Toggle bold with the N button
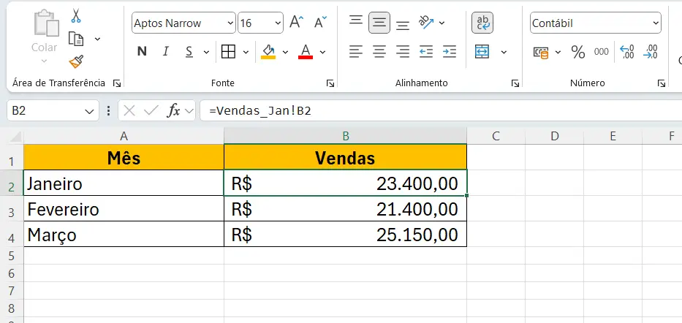 (142, 52)
